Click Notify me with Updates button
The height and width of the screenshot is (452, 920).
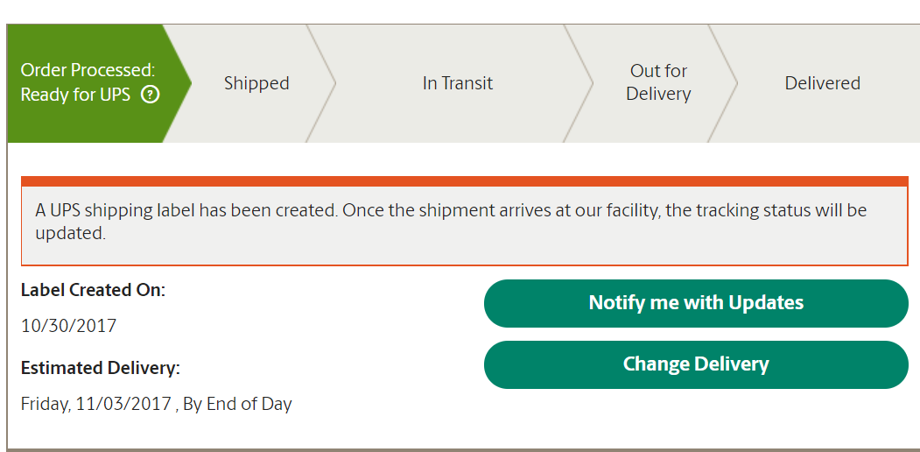coord(696,303)
